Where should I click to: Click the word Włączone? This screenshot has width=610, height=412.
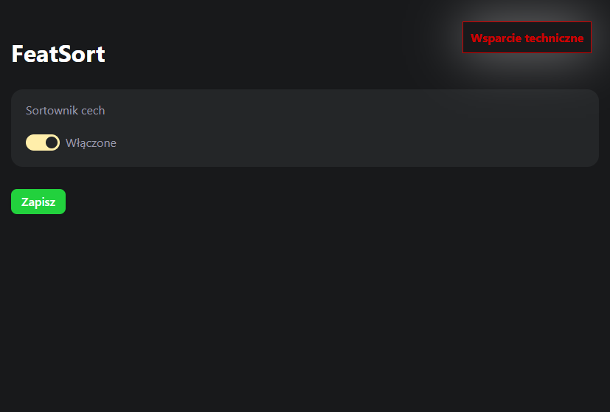[91, 143]
